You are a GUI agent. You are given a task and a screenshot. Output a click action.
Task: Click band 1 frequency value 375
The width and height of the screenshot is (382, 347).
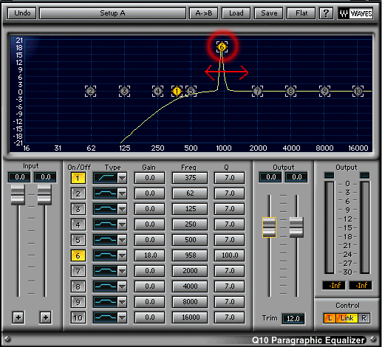point(190,178)
